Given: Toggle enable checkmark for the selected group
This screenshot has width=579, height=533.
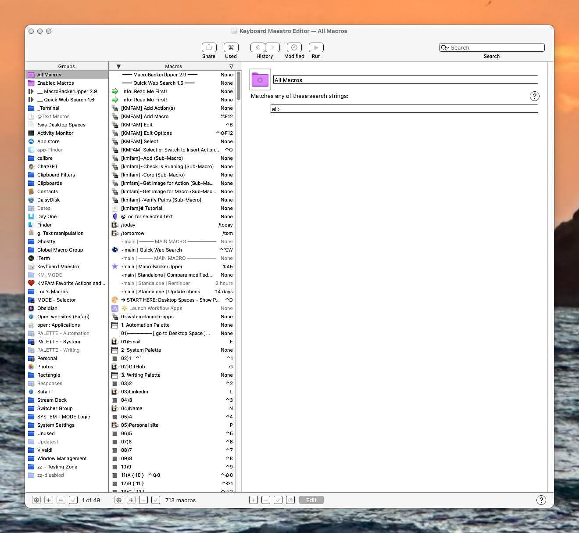Looking at the screenshot, I should coord(73,500).
